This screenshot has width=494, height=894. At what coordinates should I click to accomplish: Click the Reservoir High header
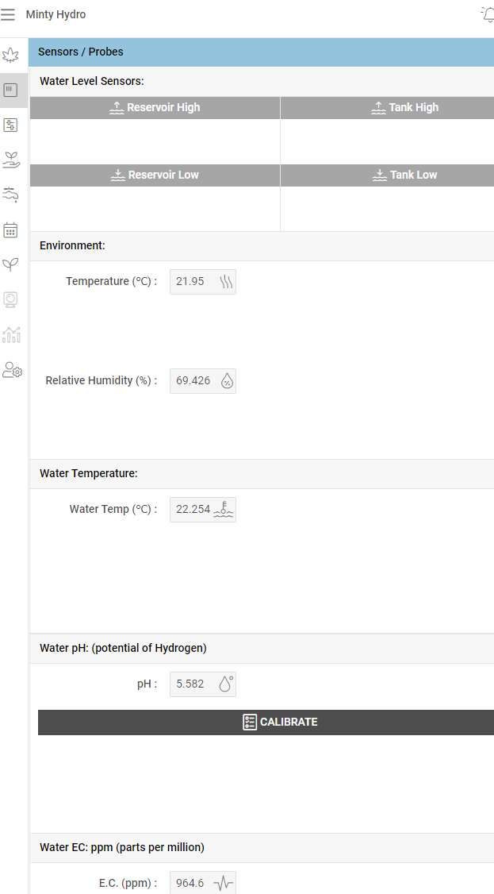click(155, 108)
